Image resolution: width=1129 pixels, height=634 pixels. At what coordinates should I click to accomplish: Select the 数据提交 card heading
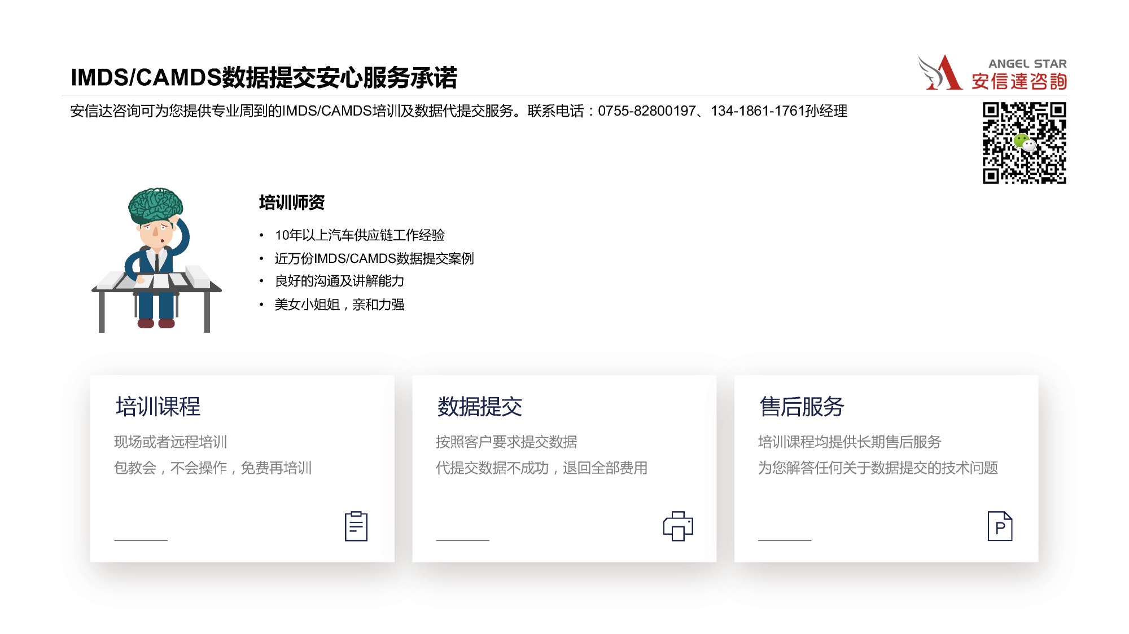pyautogui.click(x=480, y=407)
